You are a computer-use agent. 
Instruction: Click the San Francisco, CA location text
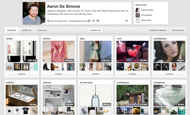coord(59,21)
